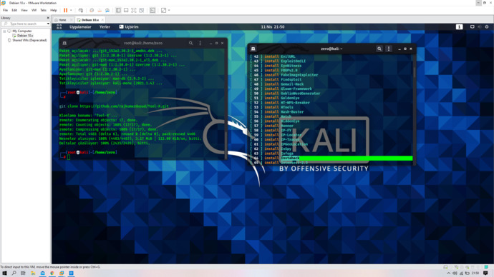Take a snapshot of this virtual machine
Image resolution: width=494 pixels, height=277 pixels.
[x=92, y=11]
